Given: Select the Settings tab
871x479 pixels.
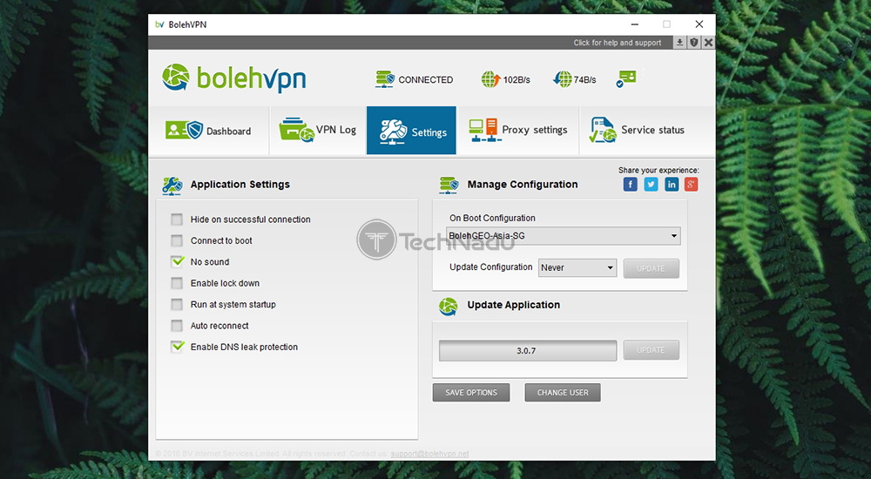Looking at the screenshot, I should pyautogui.click(x=411, y=131).
